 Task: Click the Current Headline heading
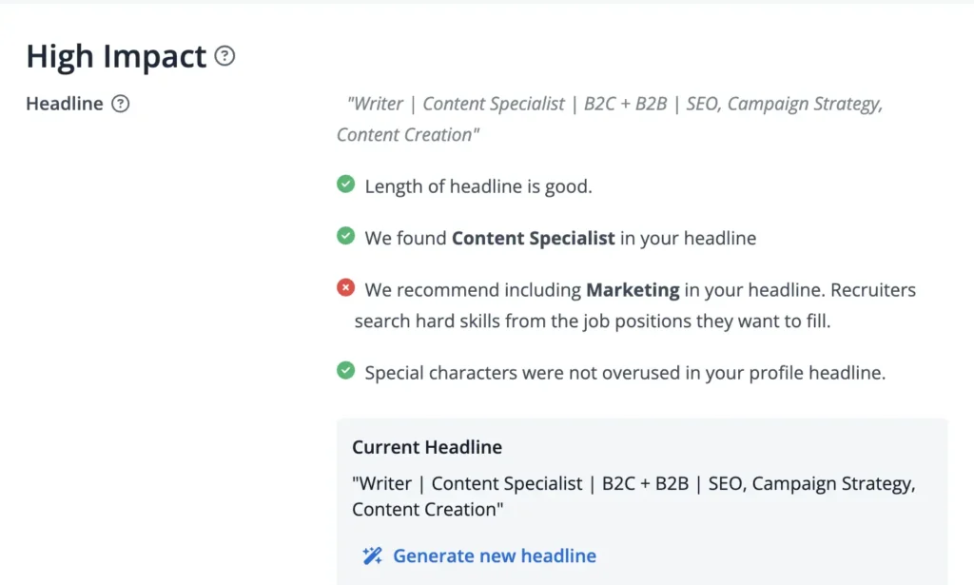coord(426,447)
